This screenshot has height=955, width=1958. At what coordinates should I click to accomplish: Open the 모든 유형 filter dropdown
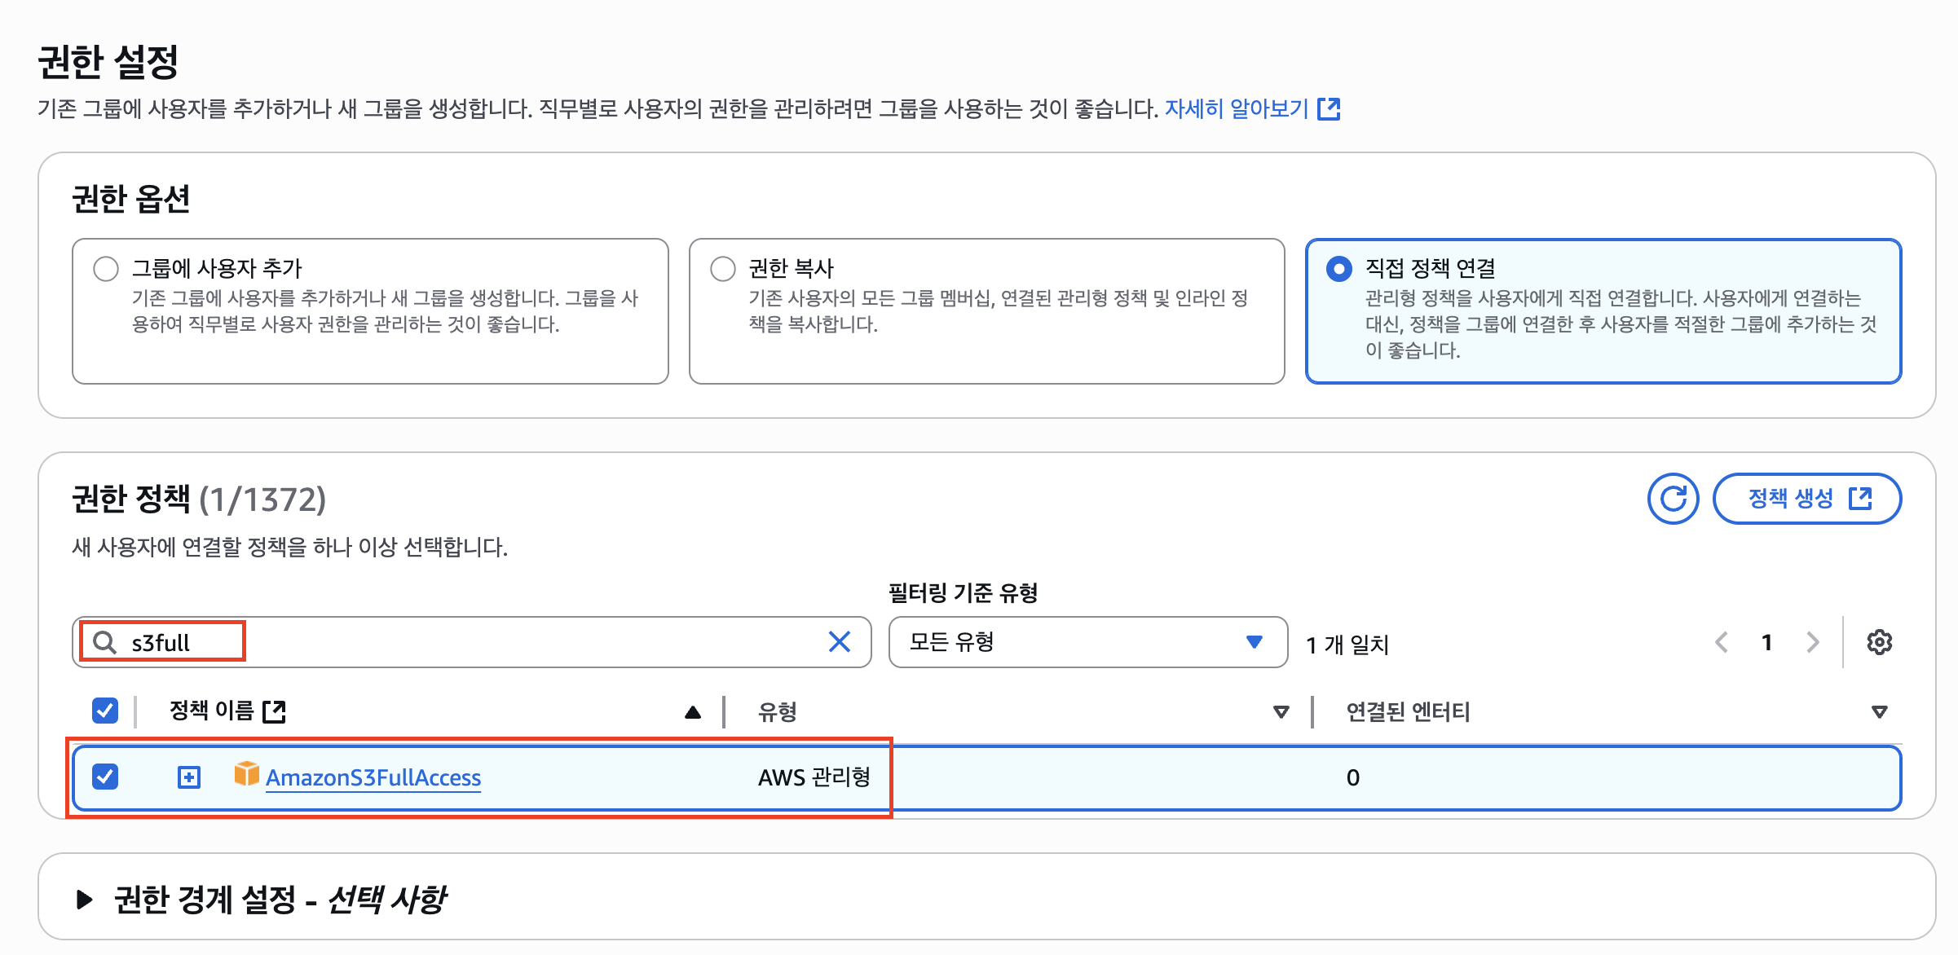click(1087, 642)
